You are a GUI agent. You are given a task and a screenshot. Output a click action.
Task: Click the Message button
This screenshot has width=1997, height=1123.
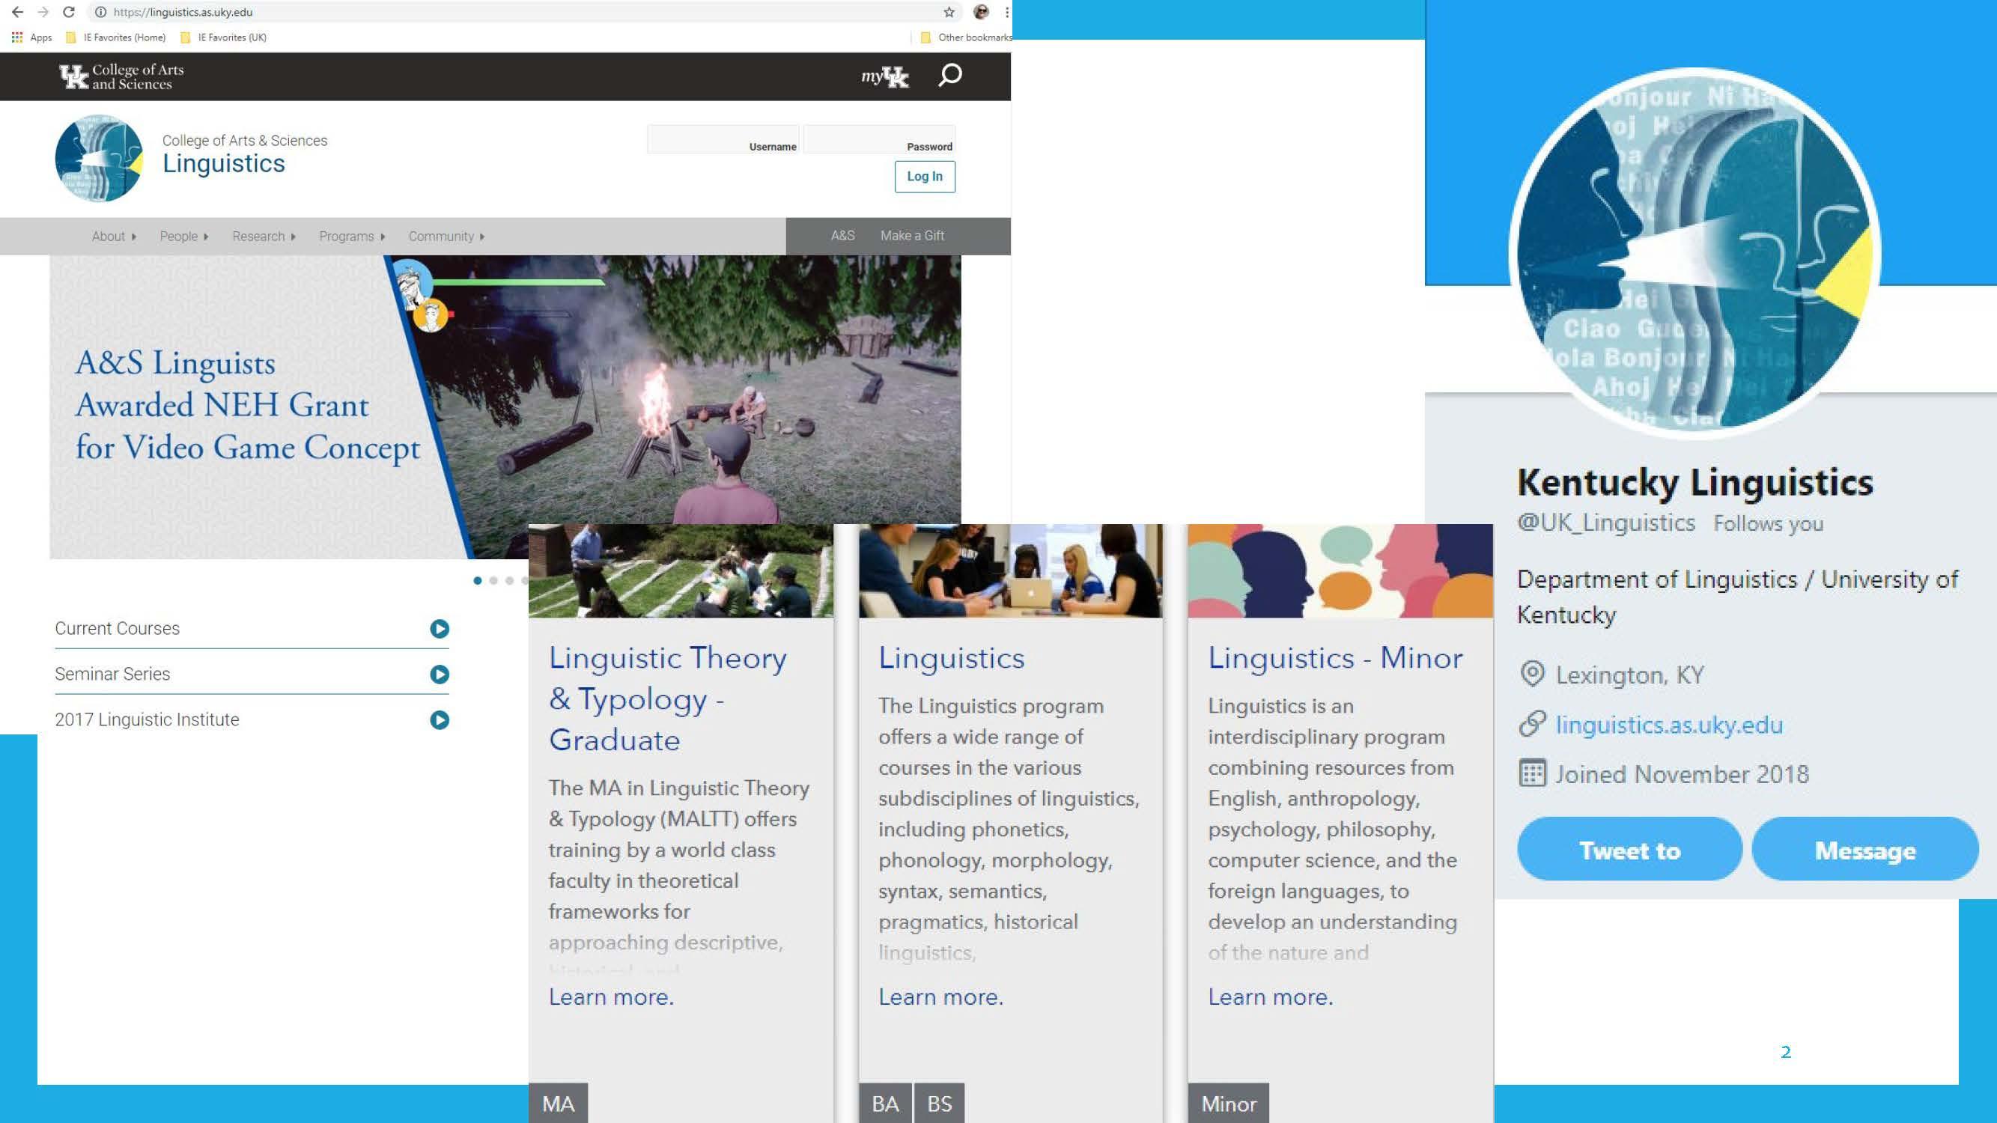pos(1865,850)
